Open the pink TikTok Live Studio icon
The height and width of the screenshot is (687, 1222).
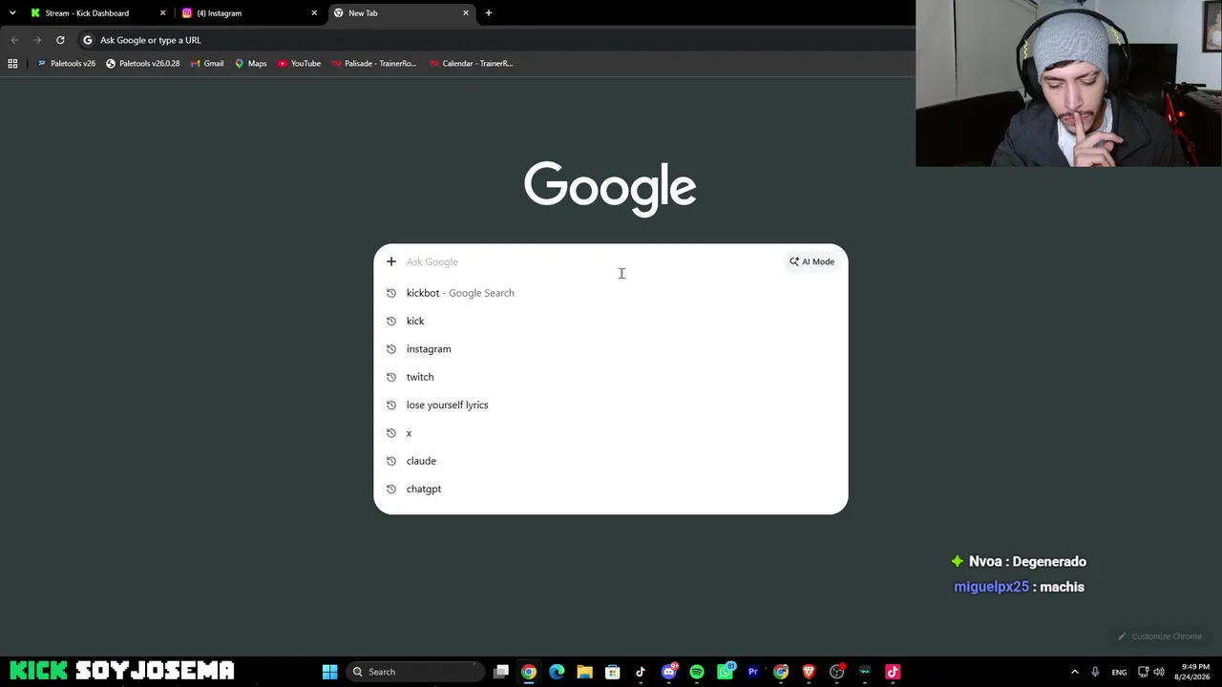coord(893,672)
